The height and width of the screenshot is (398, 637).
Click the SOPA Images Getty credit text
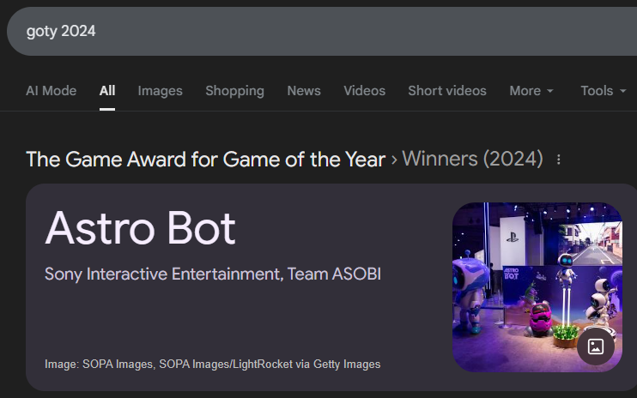pyautogui.click(x=212, y=365)
